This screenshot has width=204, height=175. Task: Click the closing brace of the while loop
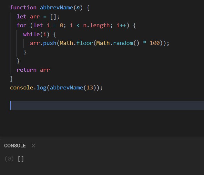[x=25, y=52]
